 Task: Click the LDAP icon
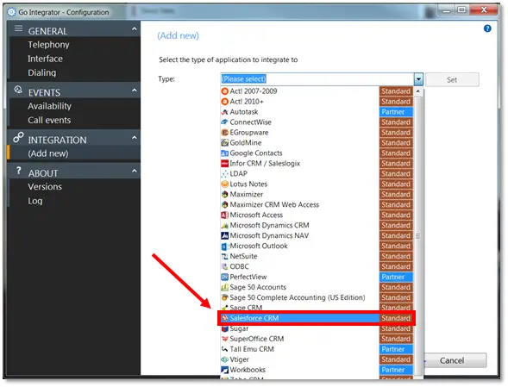point(224,174)
